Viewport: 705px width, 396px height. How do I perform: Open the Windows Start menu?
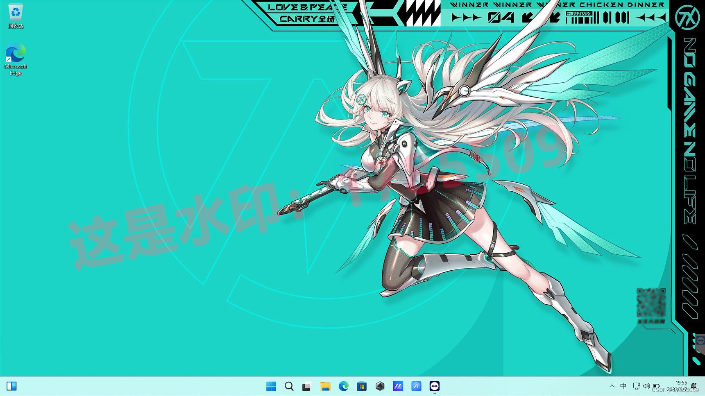(x=271, y=386)
